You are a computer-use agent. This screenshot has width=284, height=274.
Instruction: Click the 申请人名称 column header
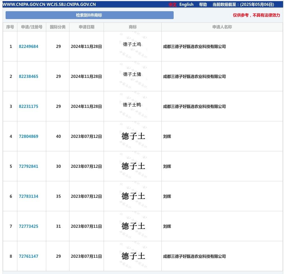pos(222,27)
